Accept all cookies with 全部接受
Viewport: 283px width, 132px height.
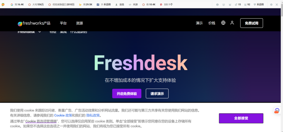click(x=241, y=118)
